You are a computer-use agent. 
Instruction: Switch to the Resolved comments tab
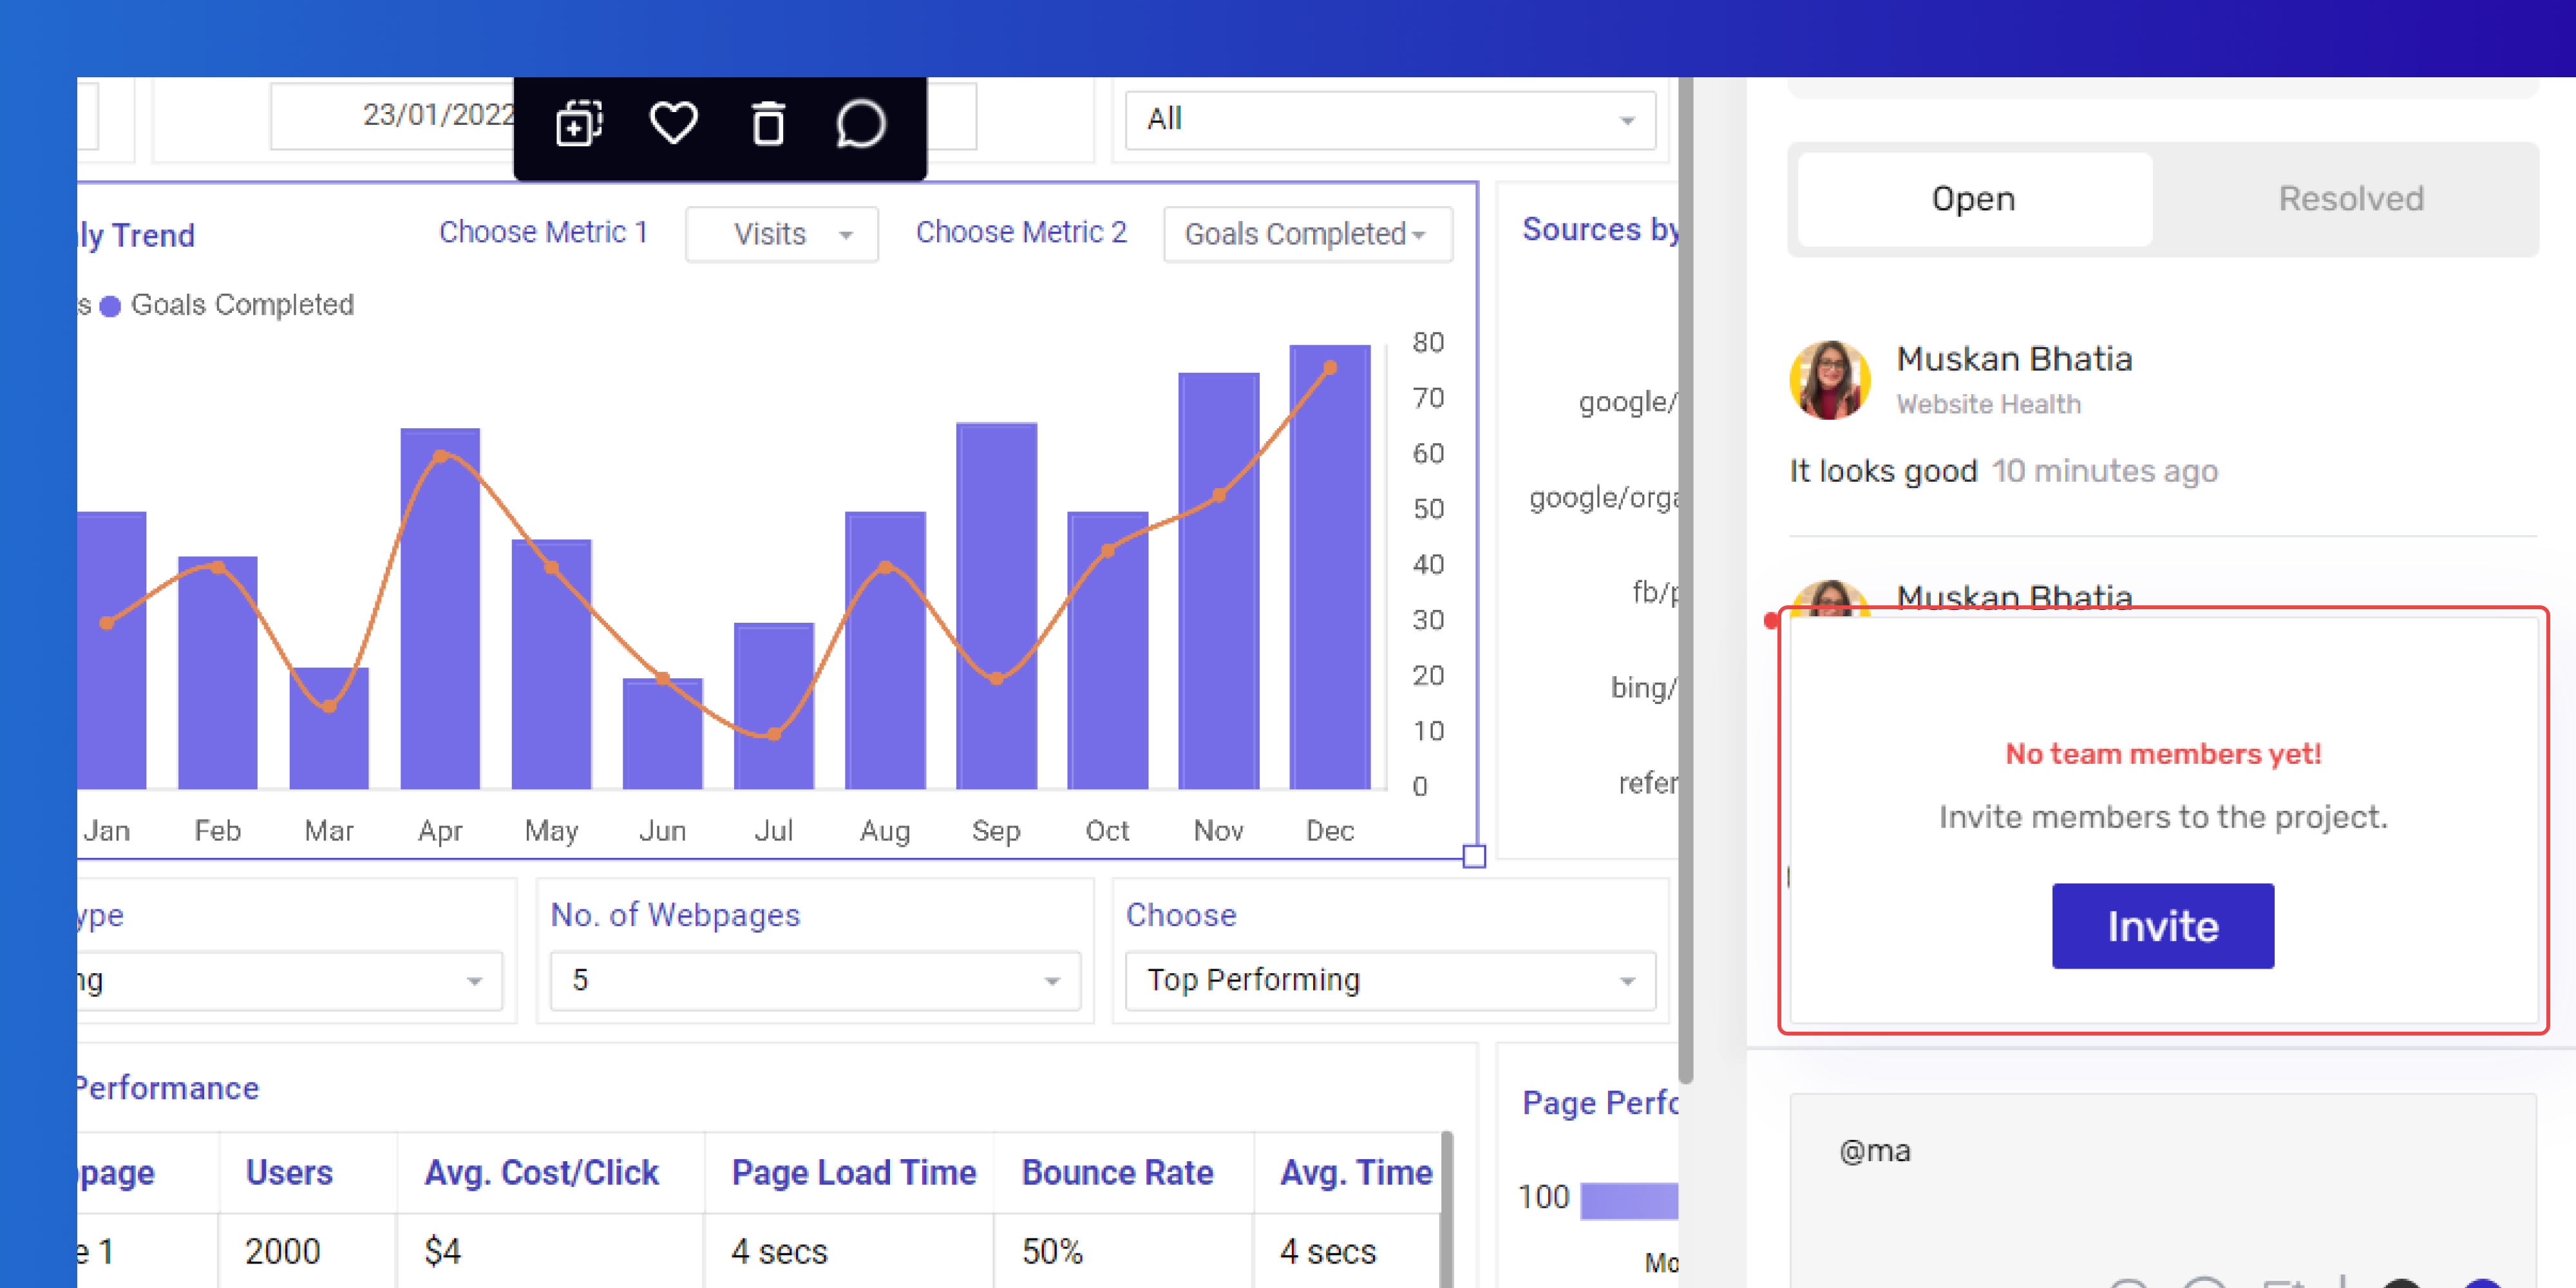tap(2350, 199)
